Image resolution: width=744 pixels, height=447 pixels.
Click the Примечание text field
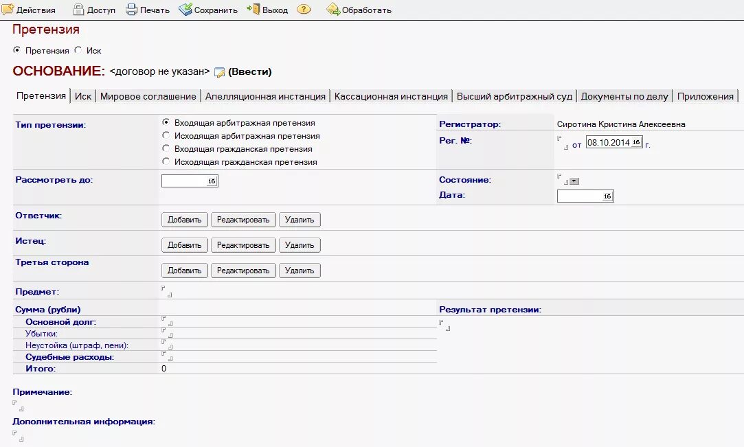point(18,406)
